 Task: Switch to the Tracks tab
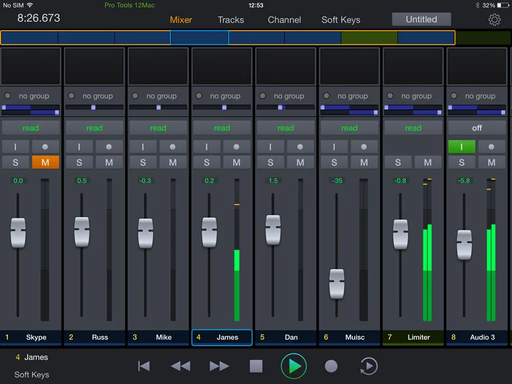point(231,19)
